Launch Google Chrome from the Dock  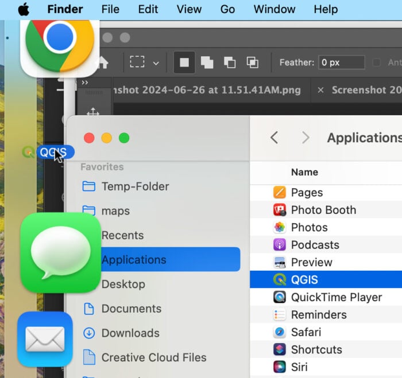click(x=60, y=45)
